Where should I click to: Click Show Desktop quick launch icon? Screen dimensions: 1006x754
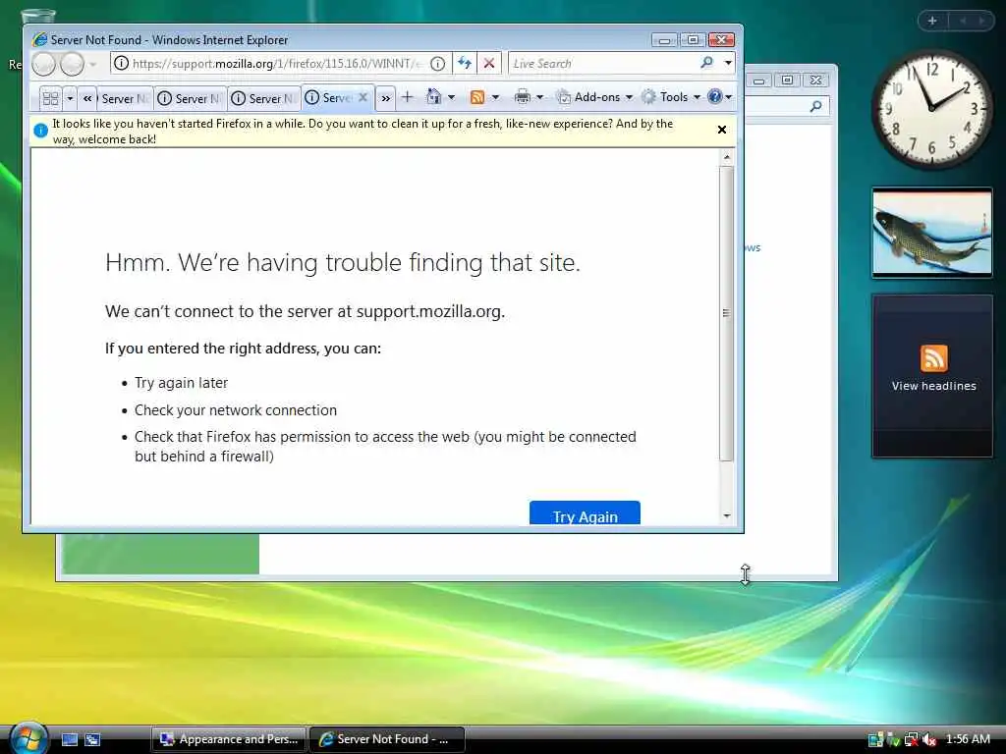point(70,739)
